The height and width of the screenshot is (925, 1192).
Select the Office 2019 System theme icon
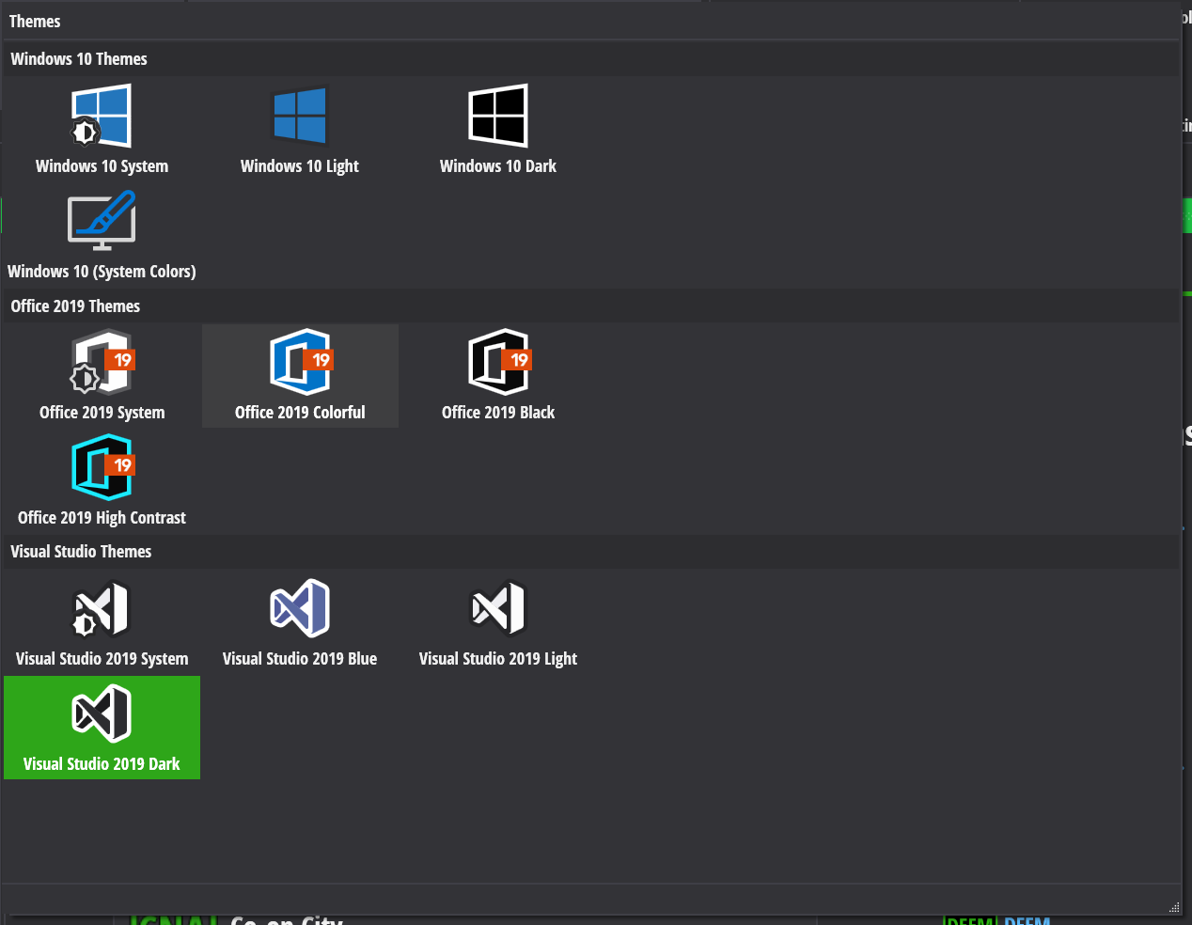(102, 362)
